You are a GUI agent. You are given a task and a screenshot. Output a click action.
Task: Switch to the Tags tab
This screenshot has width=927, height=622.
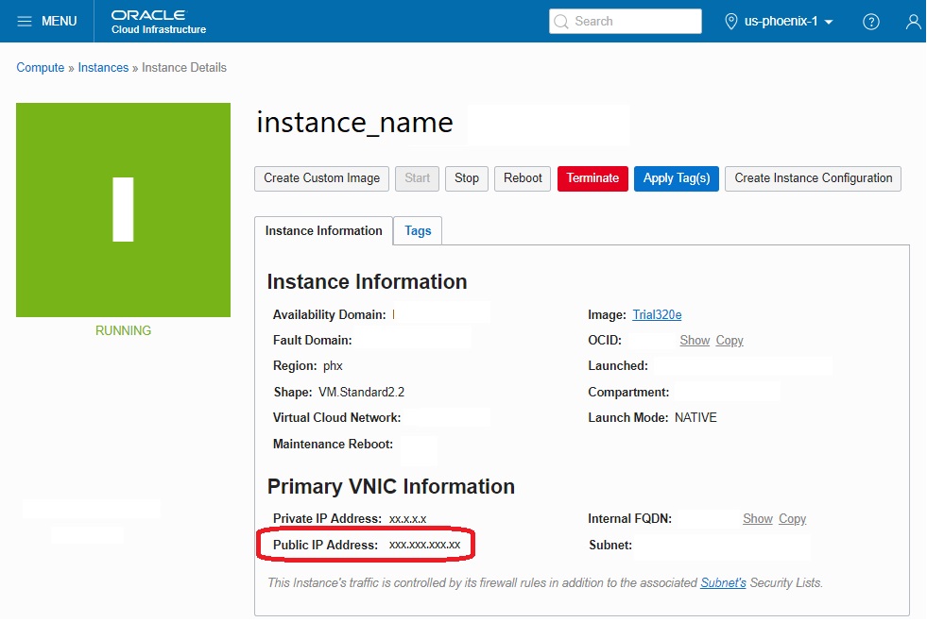coord(417,230)
